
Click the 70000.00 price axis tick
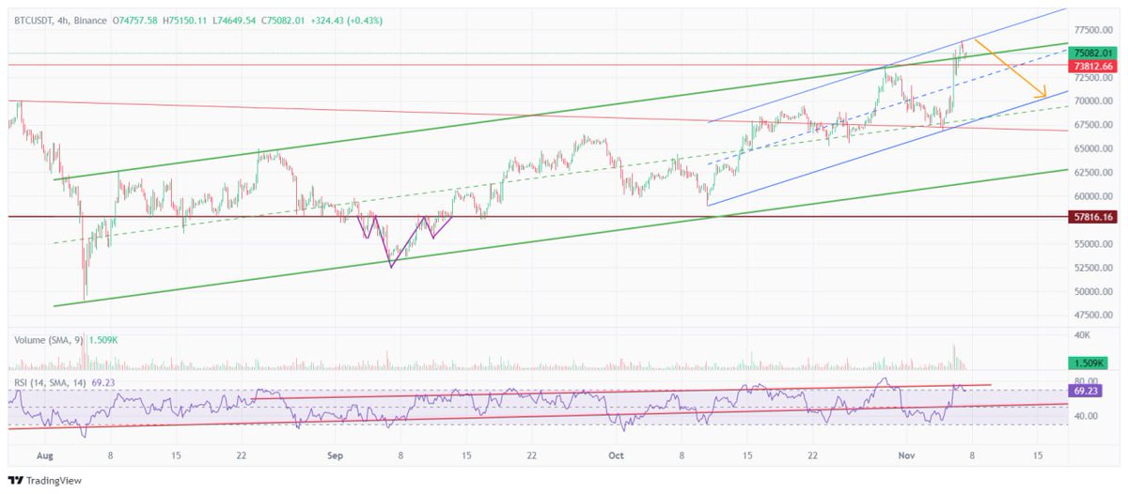pyautogui.click(x=1095, y=101)
